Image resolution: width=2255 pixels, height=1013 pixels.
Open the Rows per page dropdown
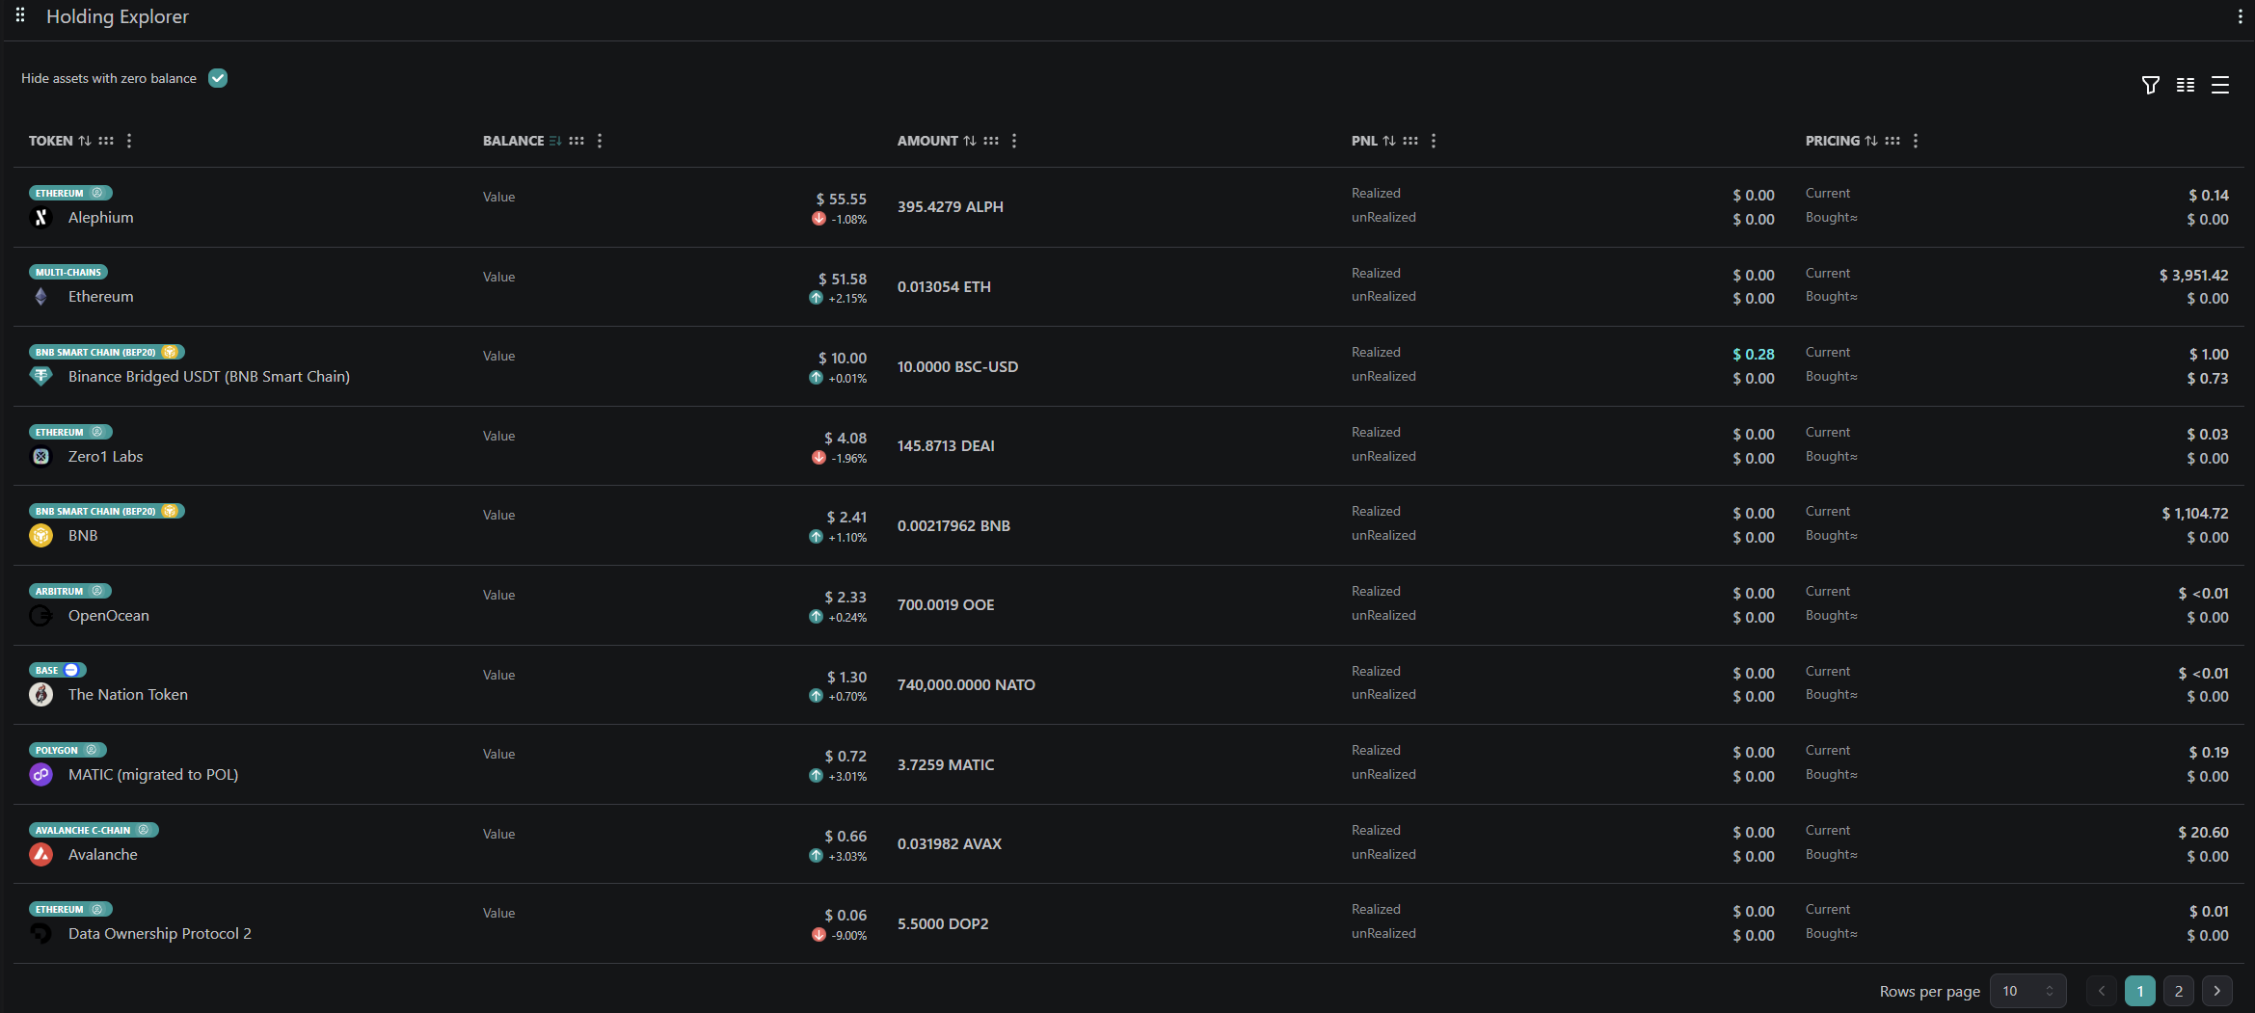tap(2027, 991)
